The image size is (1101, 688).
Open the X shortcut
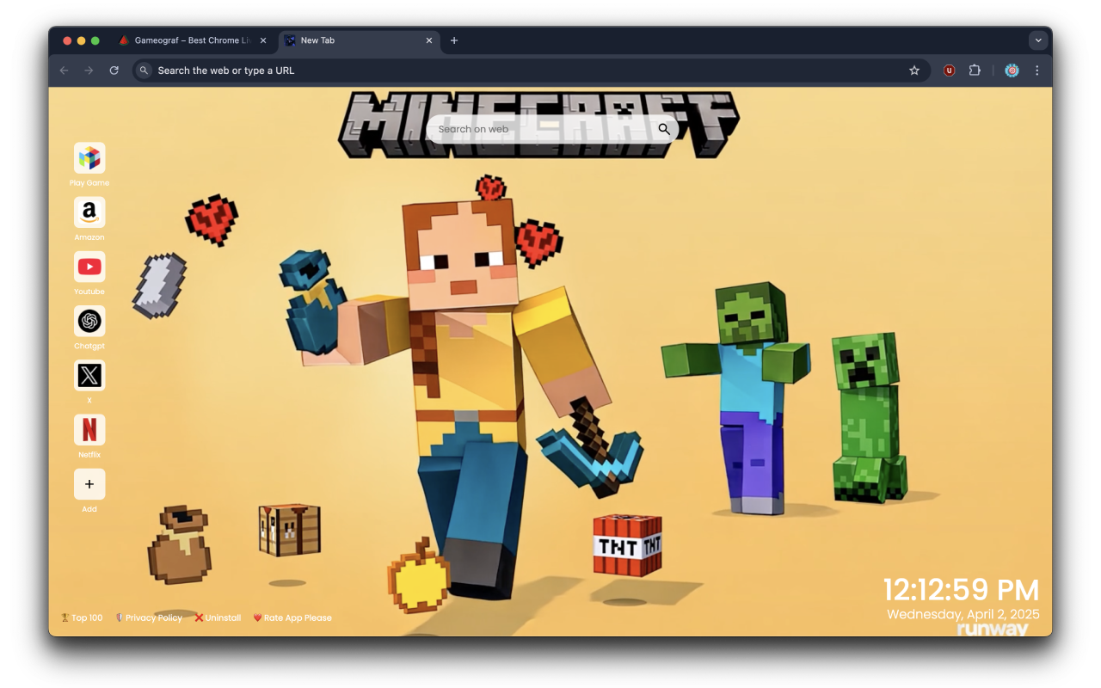[x=89, y=376]
